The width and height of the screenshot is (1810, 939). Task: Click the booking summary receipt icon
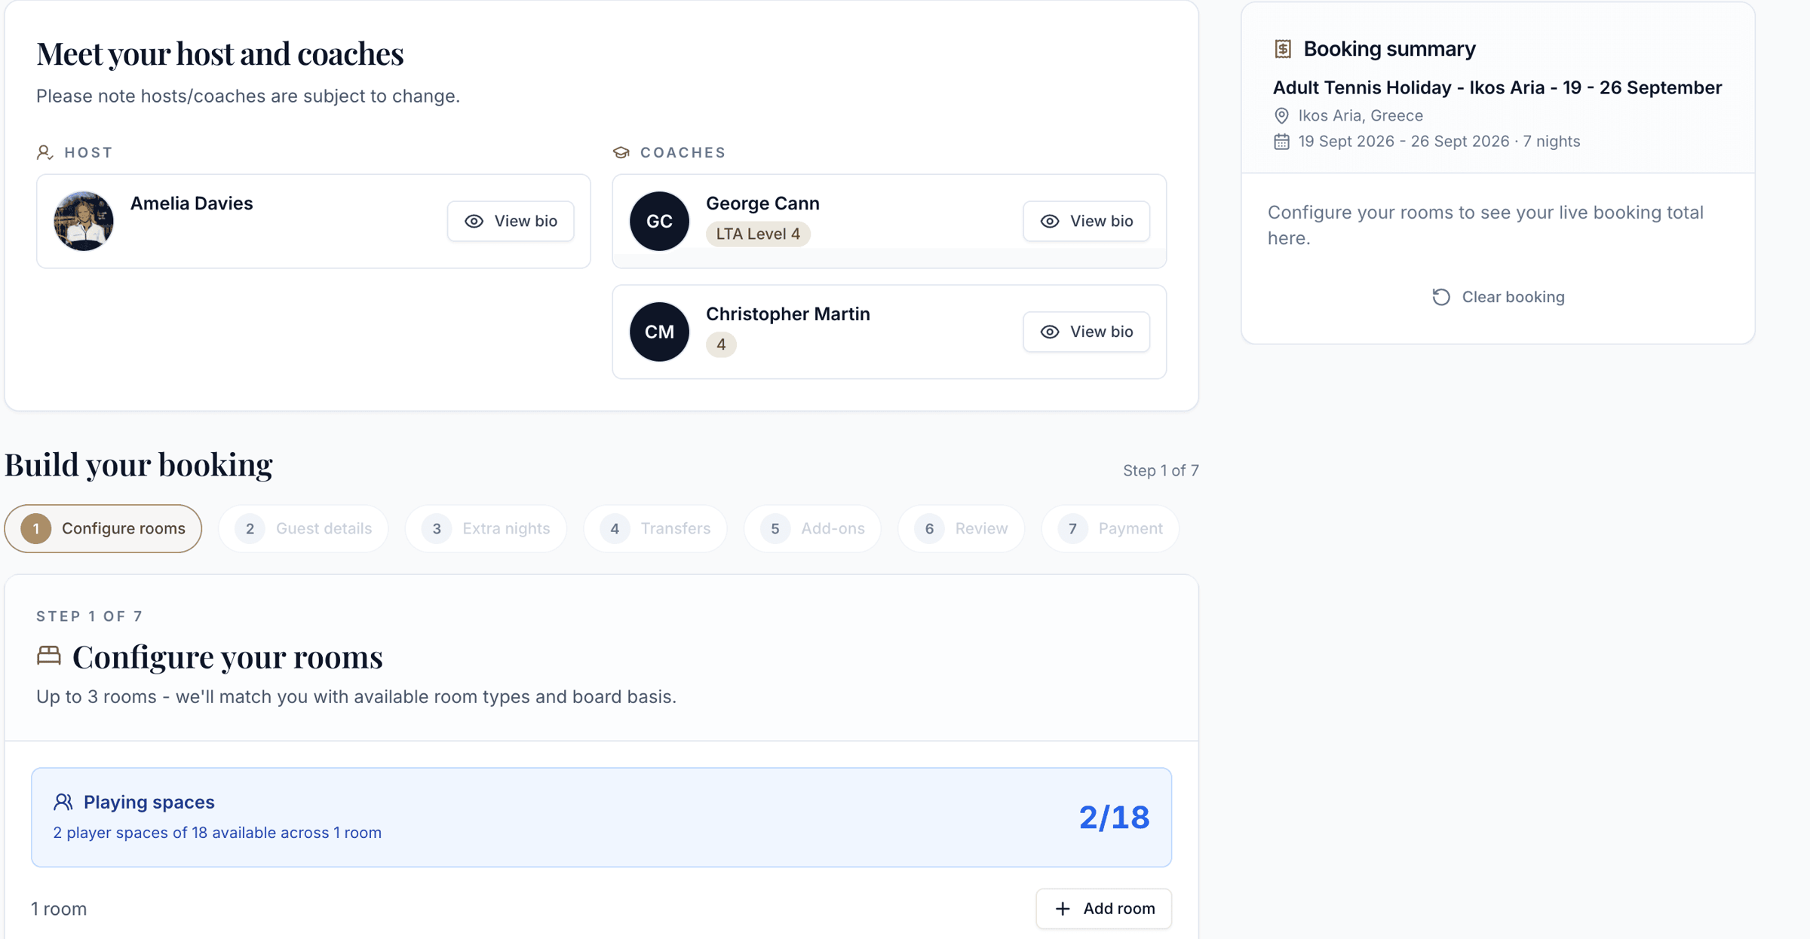click(x=1283, y=49)
